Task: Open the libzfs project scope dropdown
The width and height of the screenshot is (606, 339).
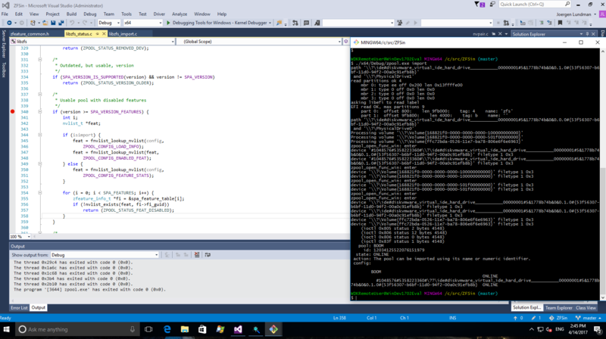Action: [92, 42]
